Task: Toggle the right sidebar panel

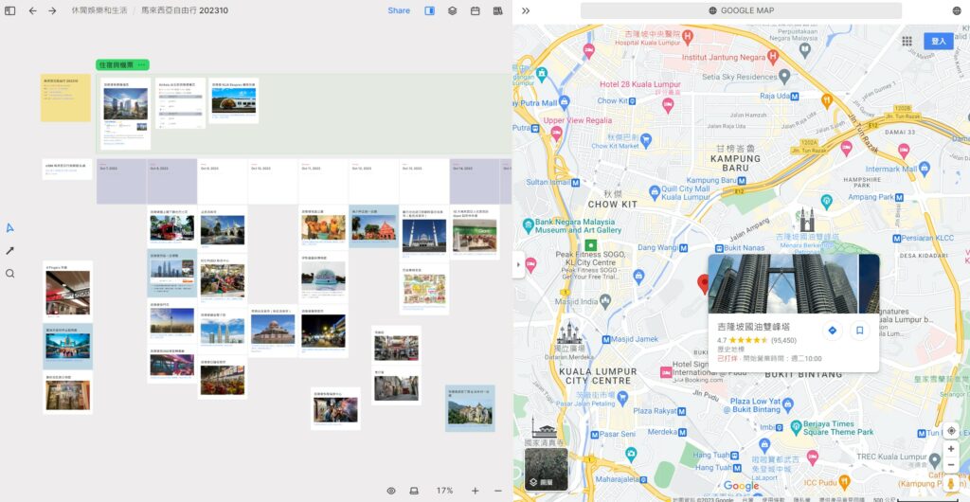Action: point(430,10)
